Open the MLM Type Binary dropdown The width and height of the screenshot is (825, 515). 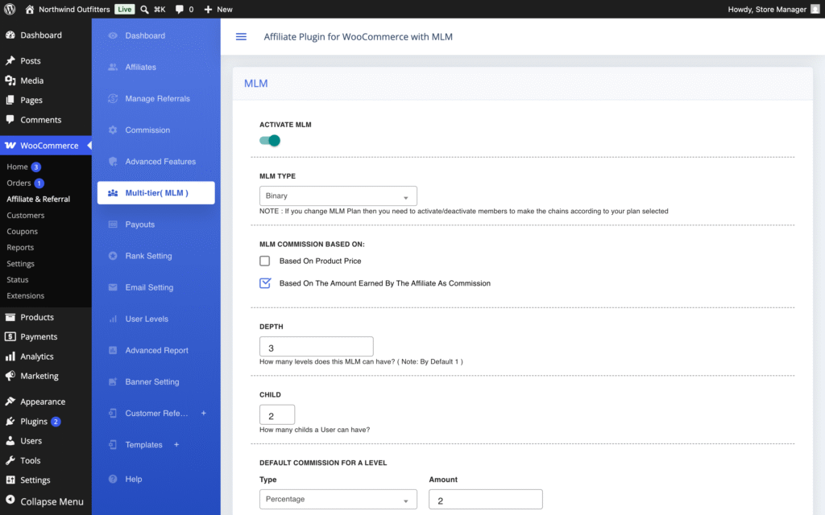338,196
